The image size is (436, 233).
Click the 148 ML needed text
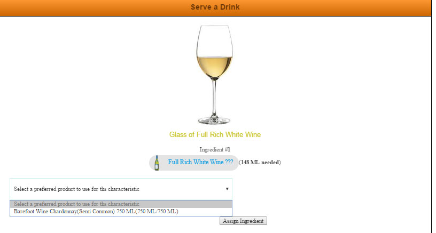click(x=260, y=162)
